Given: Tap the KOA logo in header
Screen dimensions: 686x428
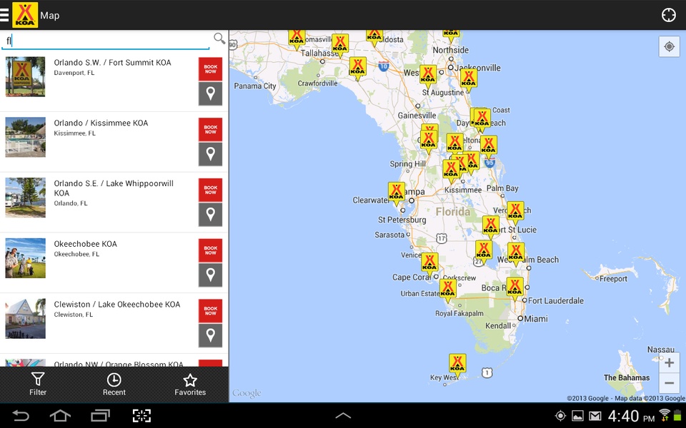Looking at the screenshot, I should pos(25,15).
